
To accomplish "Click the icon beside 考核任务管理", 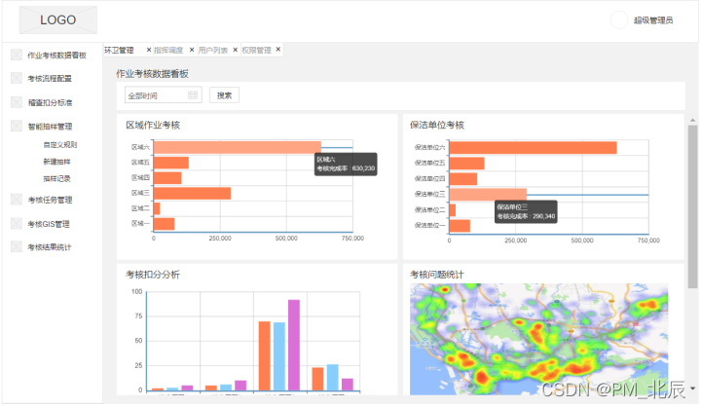I will click(17, 200).
